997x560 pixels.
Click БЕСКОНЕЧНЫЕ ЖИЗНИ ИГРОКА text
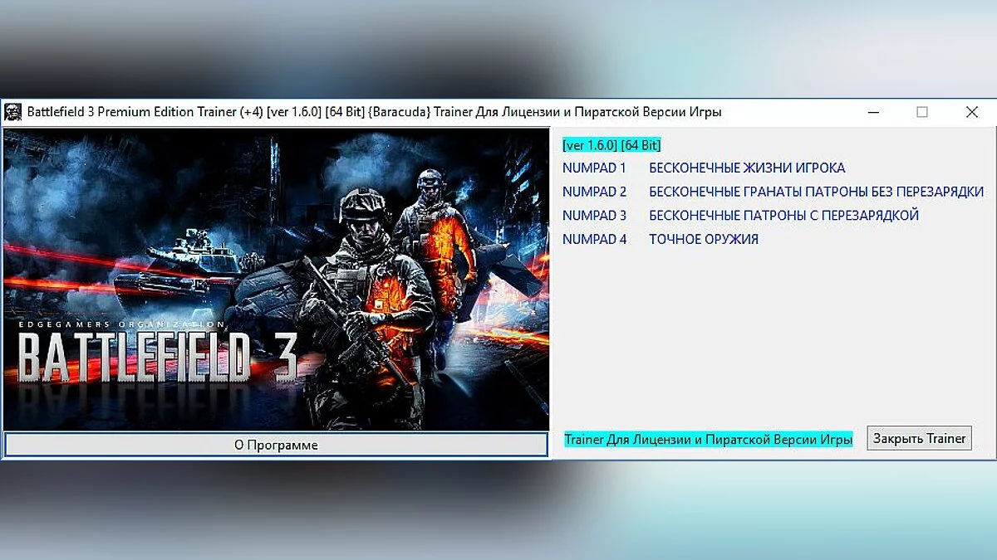point(747,168)
